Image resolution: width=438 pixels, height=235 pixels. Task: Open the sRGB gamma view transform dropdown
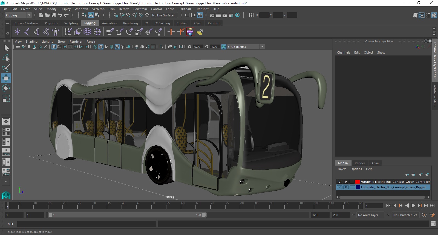click(x=246, y=47)
